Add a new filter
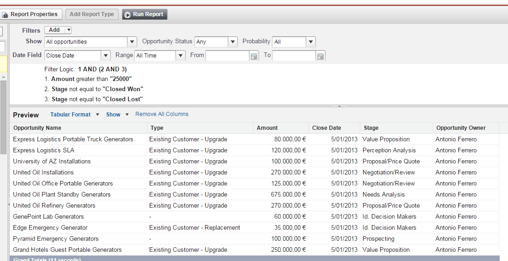 coord(54,30)
